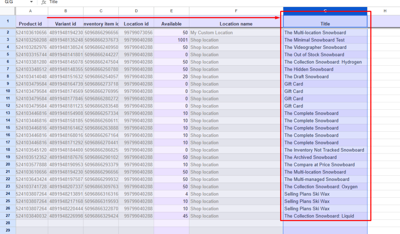Click Available value 20 in row 8

coord(171,77)
